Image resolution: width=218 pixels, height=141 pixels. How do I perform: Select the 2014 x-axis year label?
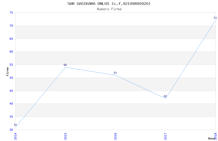point(15,136)
